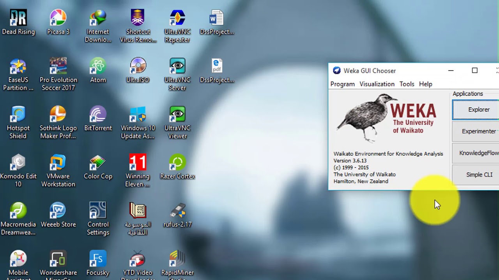Open the Focusky desktop shortcut
This screenshot has width=499, height=280.
point(98,264)
